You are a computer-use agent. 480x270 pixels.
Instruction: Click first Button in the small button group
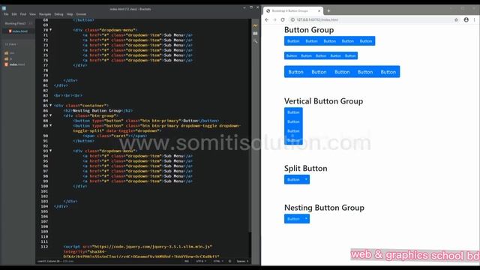coord(292,55)
